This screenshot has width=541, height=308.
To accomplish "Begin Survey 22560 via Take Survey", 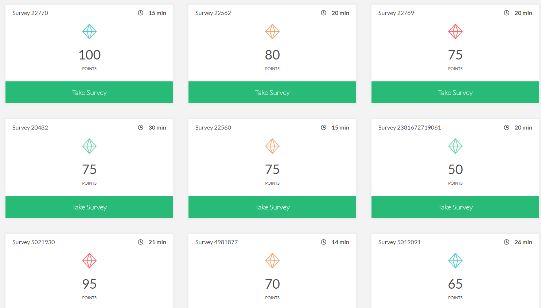I will tap(272, 207).
